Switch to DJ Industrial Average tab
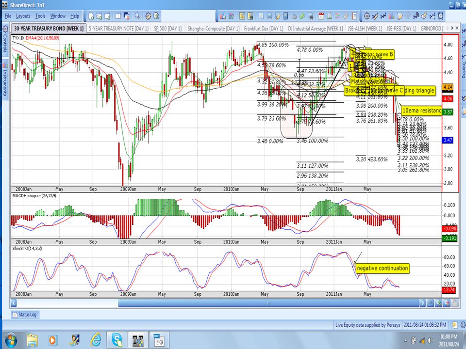The height and width of the screenshot is (349, 466). point(316,29)
